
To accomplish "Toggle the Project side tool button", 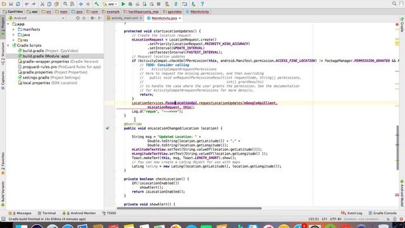I will 3,27.
